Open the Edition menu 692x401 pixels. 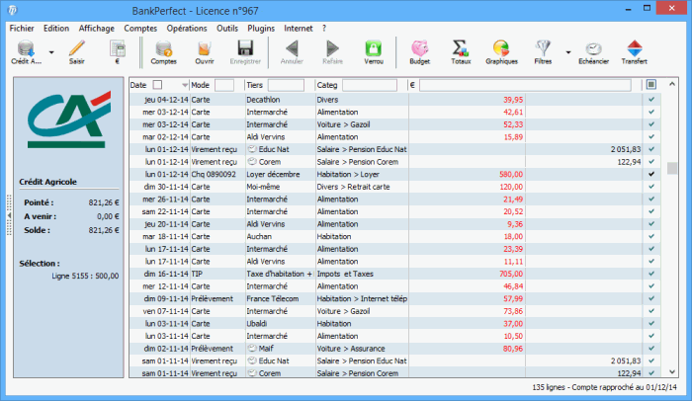coord(56,29)
